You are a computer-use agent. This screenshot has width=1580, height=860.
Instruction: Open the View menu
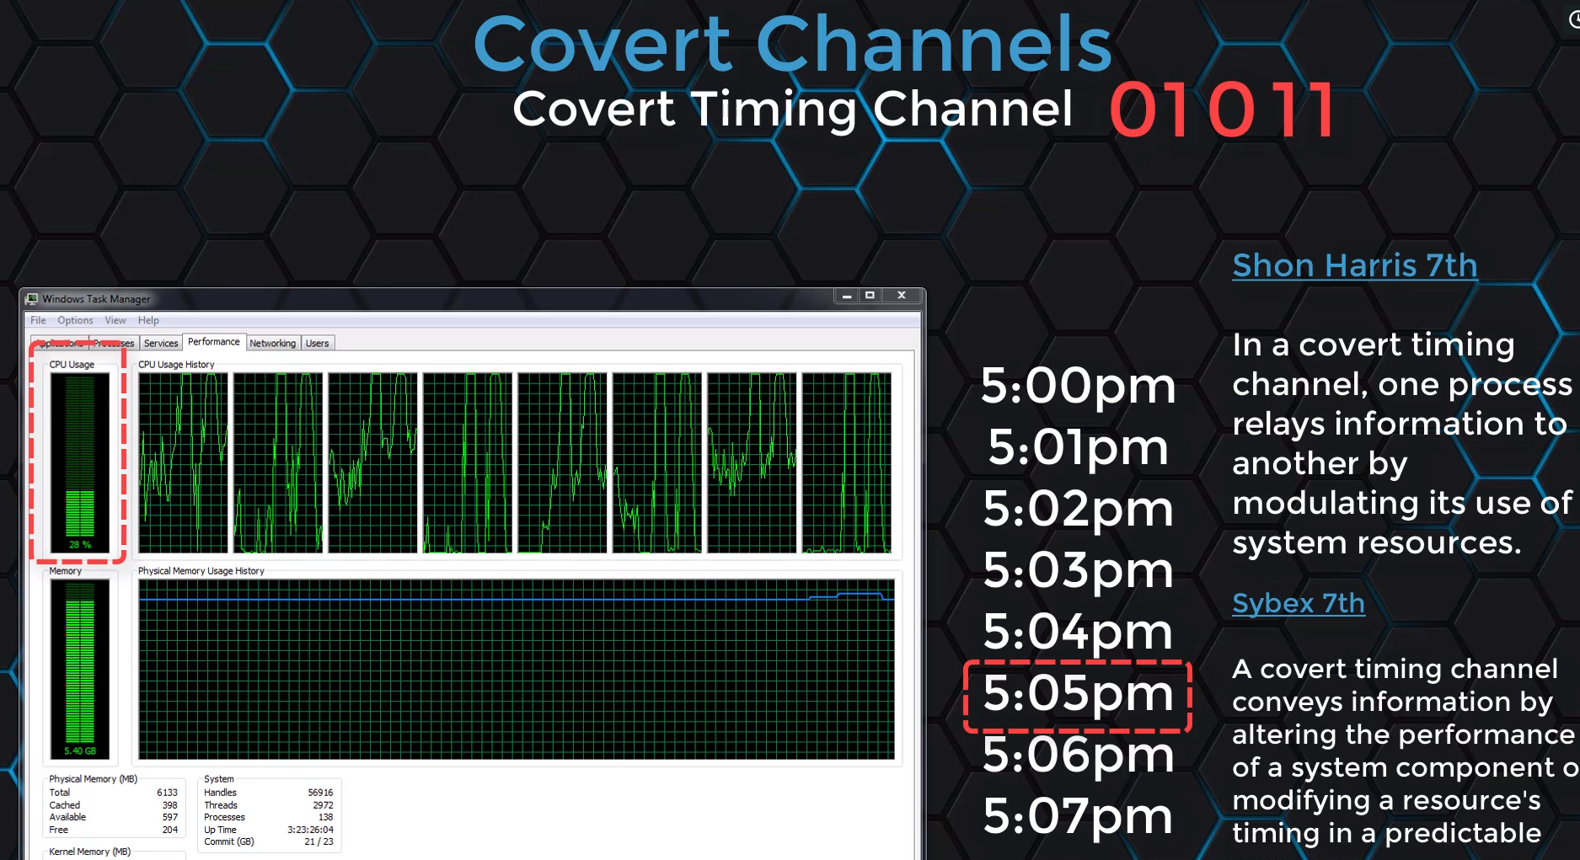tap(115, 320)
